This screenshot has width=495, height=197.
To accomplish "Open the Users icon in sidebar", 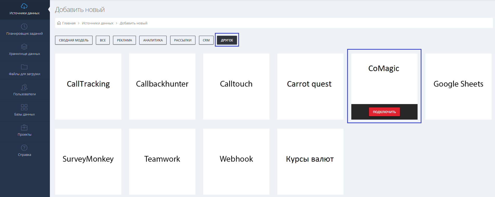I will tap(24, 87).
